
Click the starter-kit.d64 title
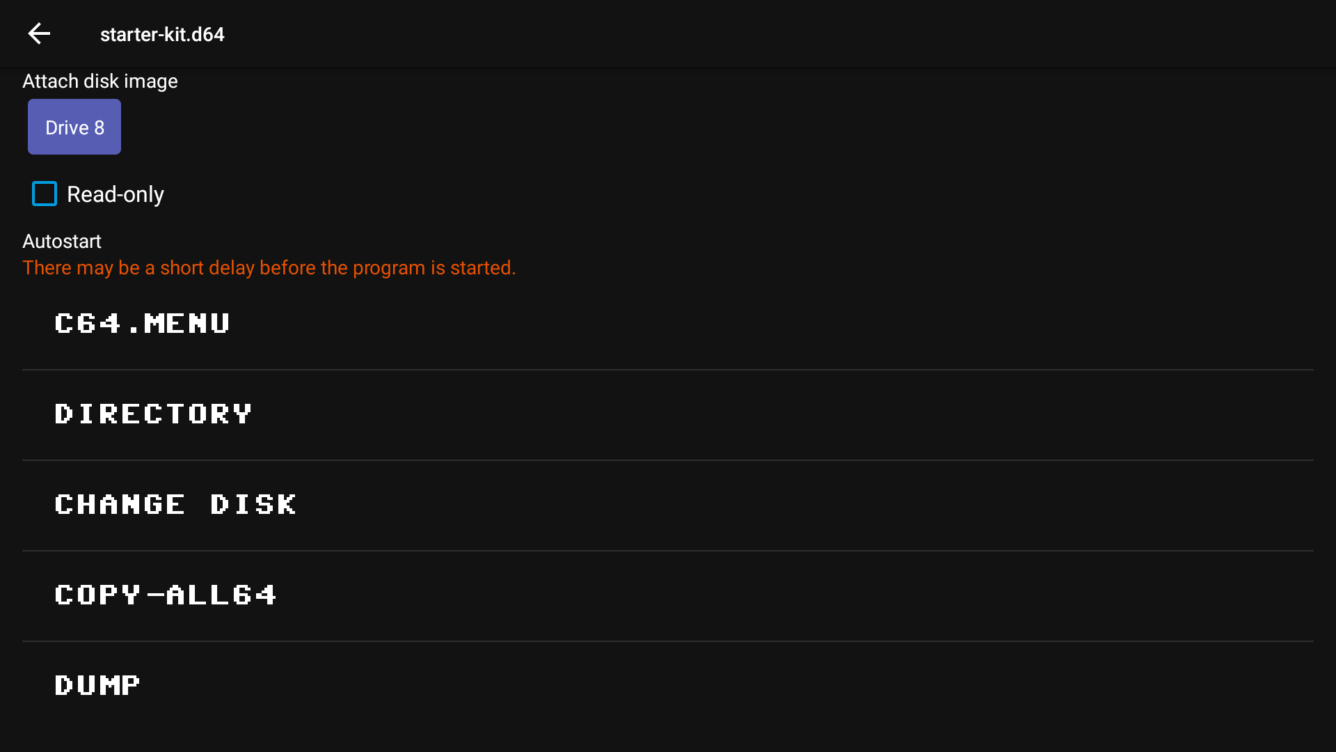click(162, 34)
